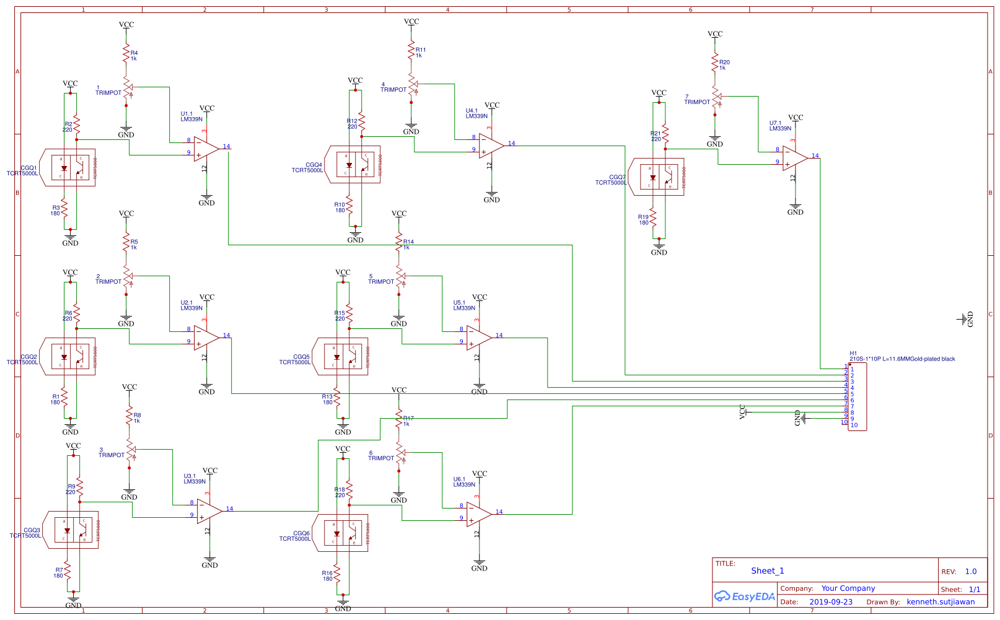Click the kenneth.sutjiawan drawn-by text
This screenshot has height=620, width=1000.
point(939,601)
